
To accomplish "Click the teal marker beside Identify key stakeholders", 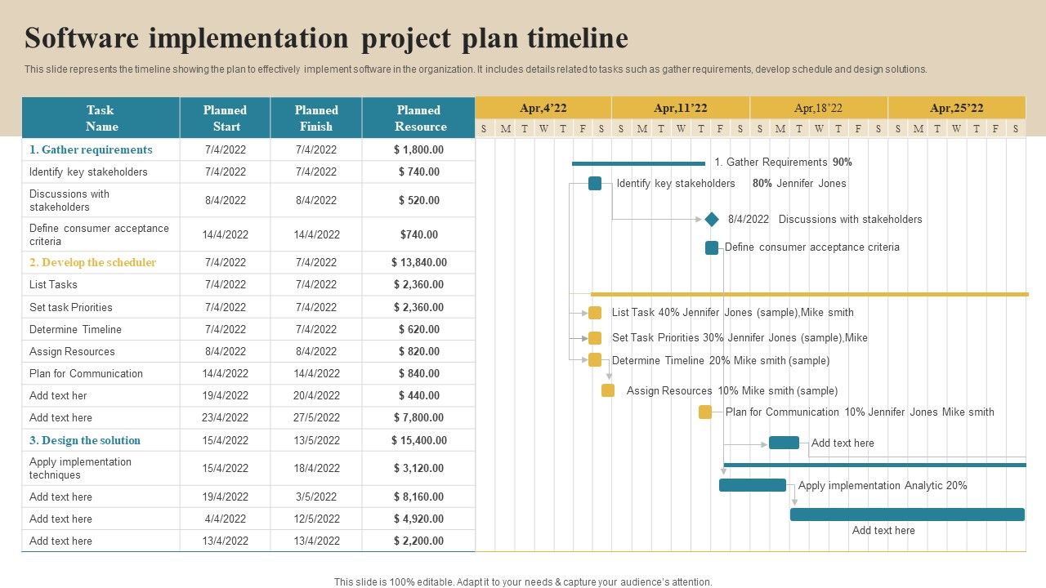I will coord(595,184).
